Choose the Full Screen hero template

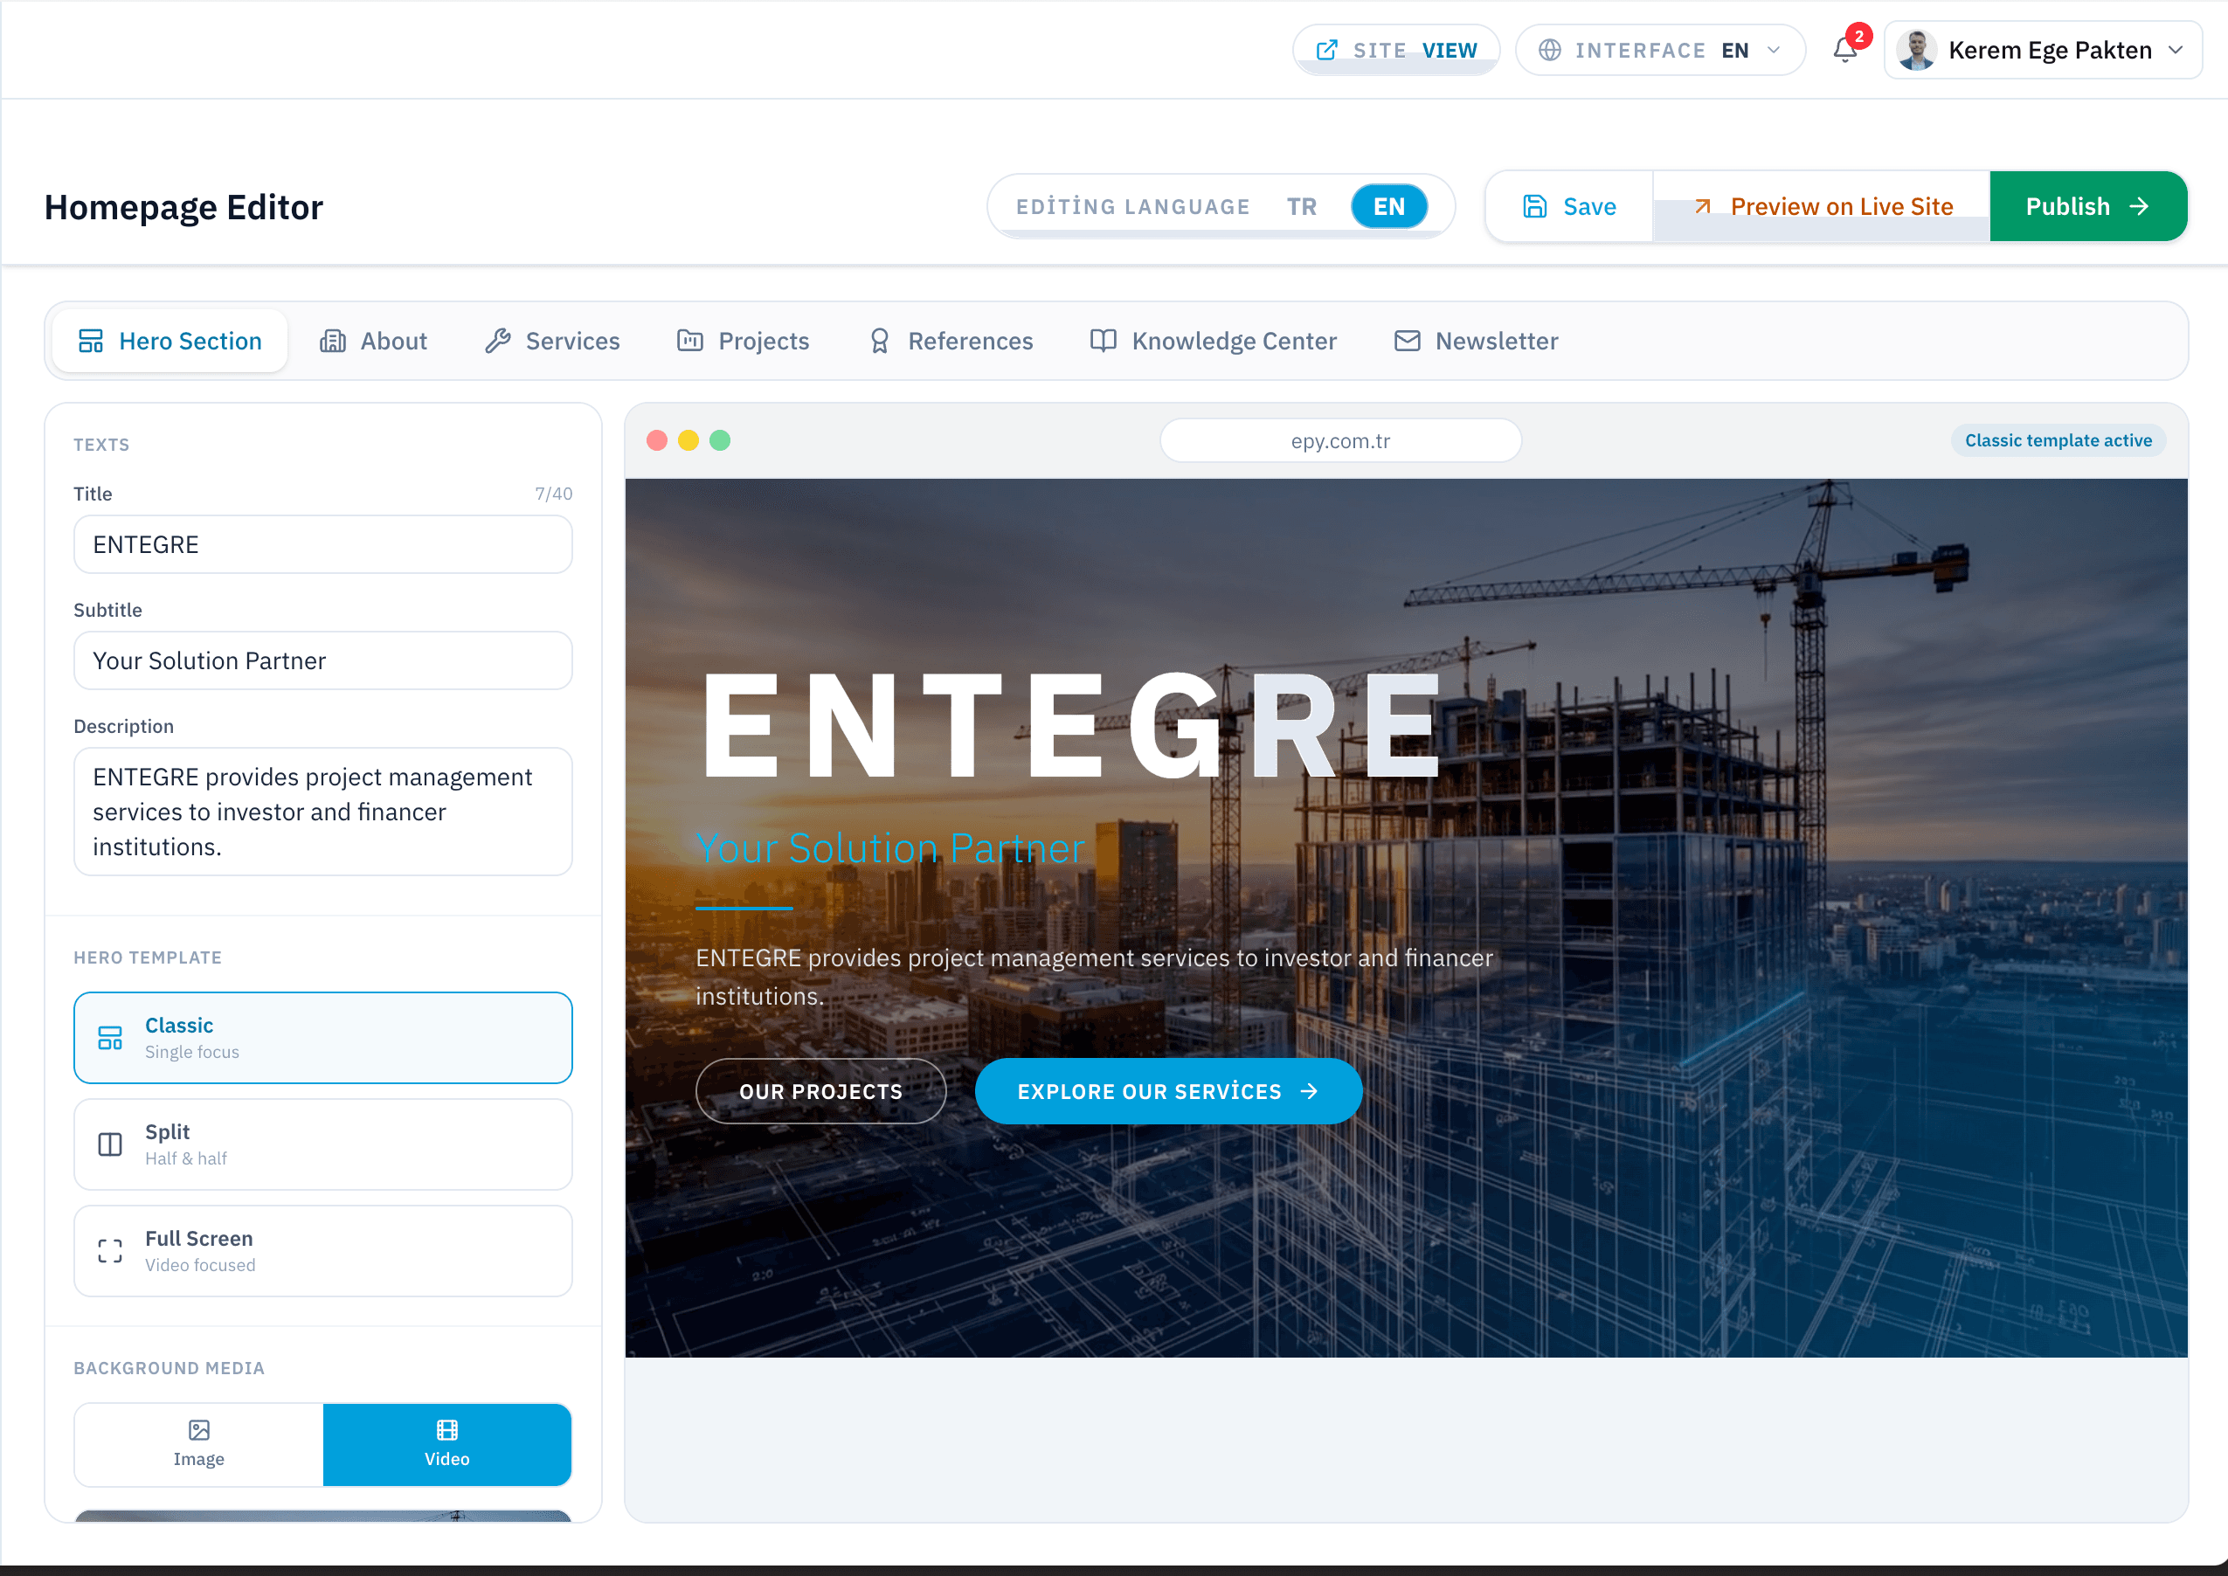[323, 1251]
